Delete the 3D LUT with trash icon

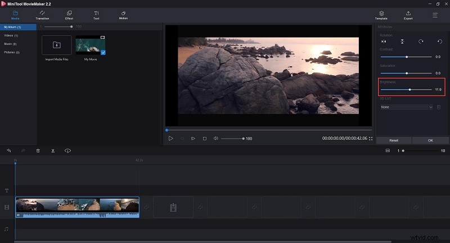coord(439,107)
